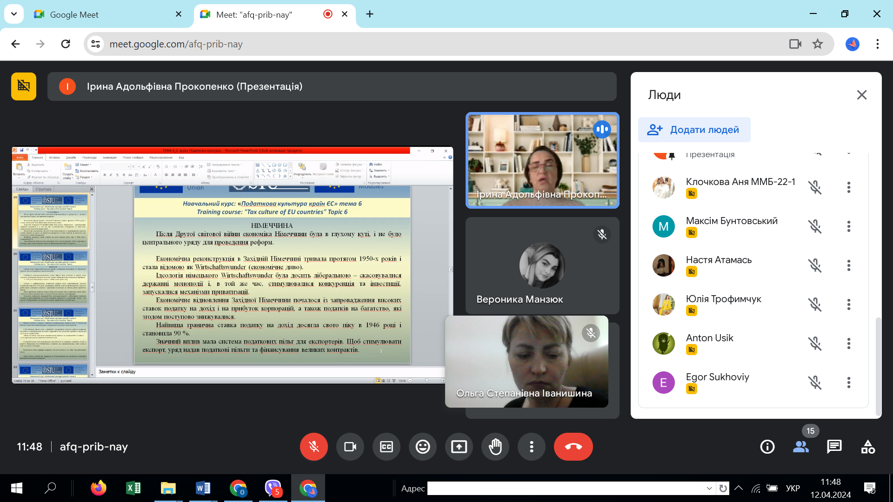Open a new browser tab

coord(370,14)
